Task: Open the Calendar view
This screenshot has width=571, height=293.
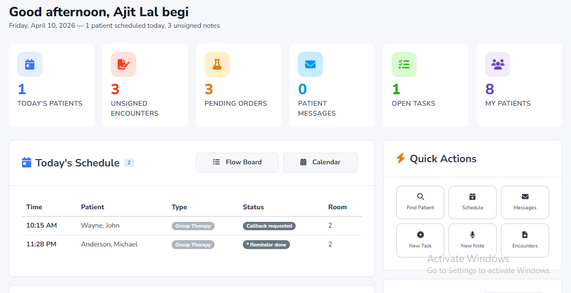Action: [x=320, y=162]
